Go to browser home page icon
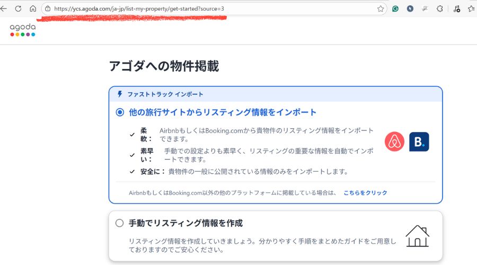Screen dimensions: 477x265 point(33,9)
